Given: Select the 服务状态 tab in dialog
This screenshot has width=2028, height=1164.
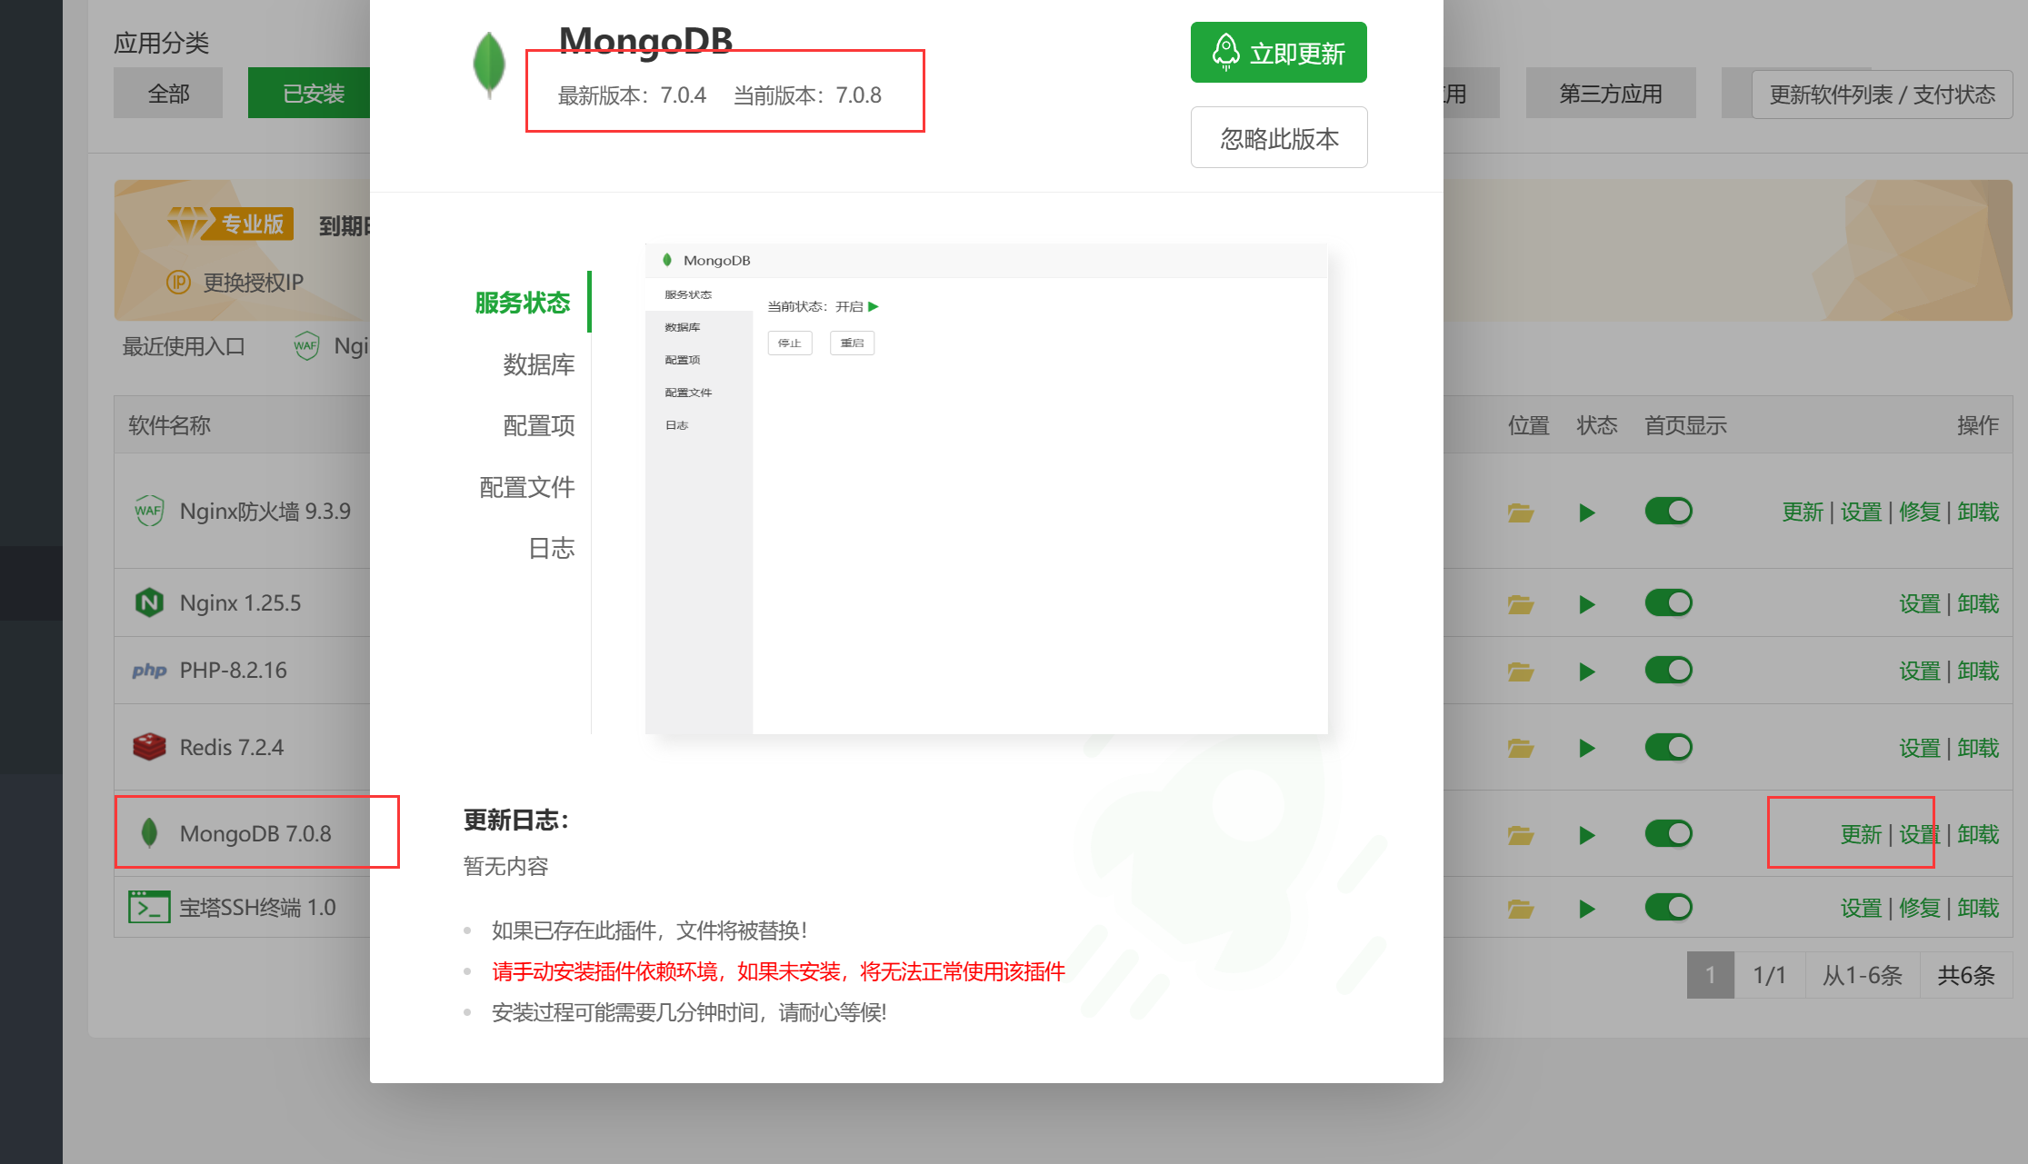Looking at the screenshot, I should pyautogui.click(x=523, y=303).
